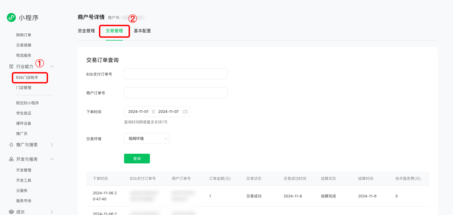Click the 成长 sidebar icon
The height and width of the screenshot is (215, 453).
[11, 212]
